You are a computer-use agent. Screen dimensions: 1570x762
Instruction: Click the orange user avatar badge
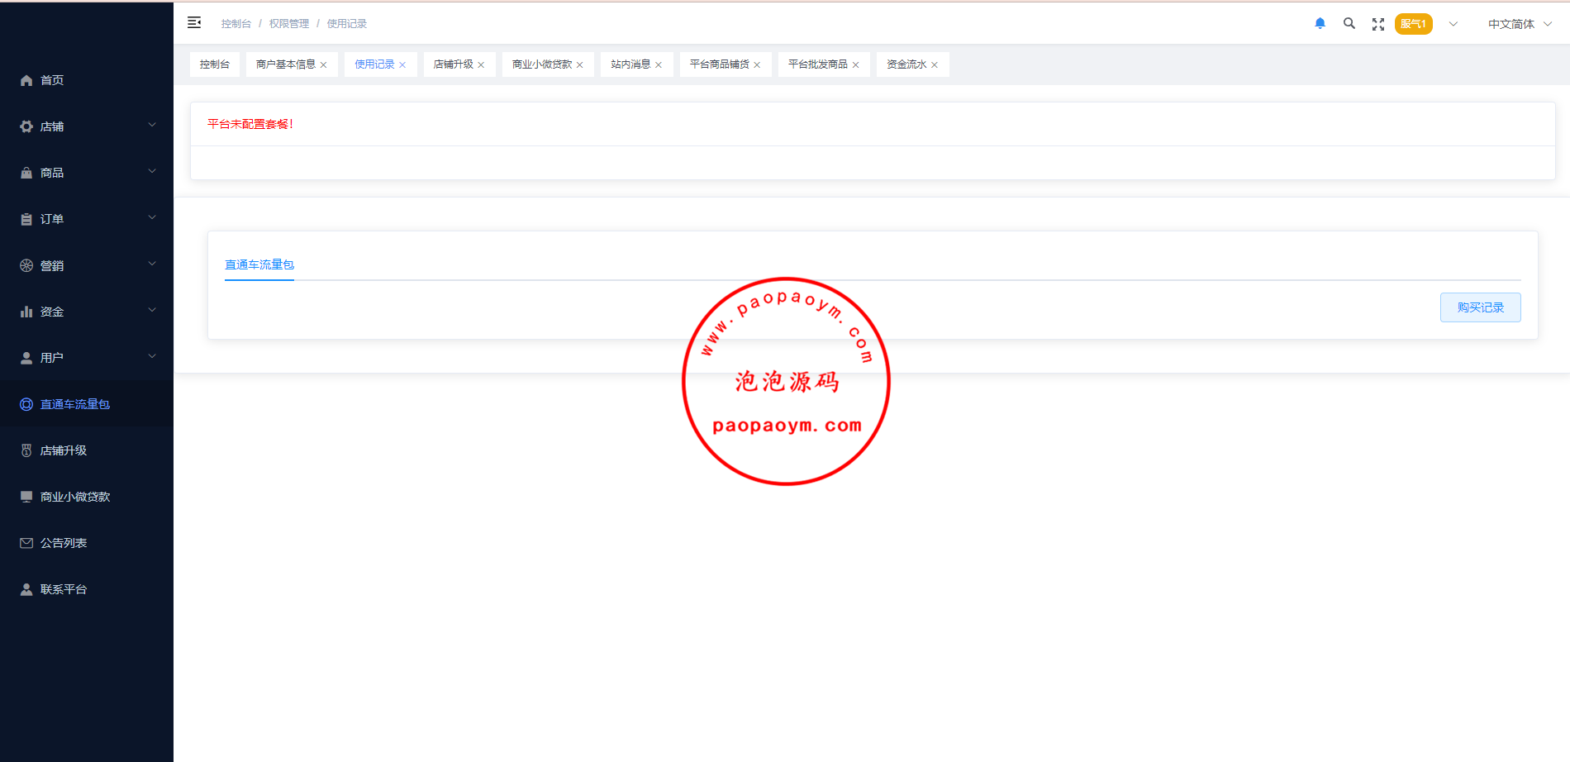tap(1413, 24)
